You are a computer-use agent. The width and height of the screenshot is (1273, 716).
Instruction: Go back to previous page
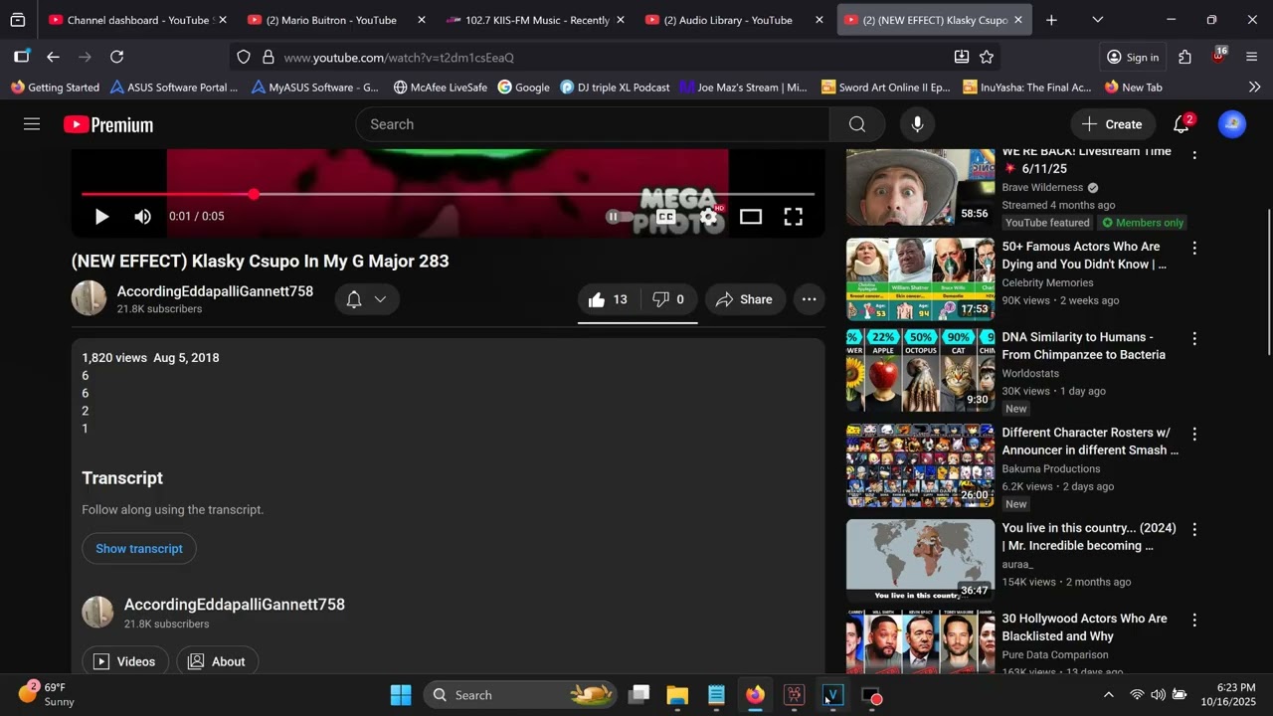coord(53,57)
